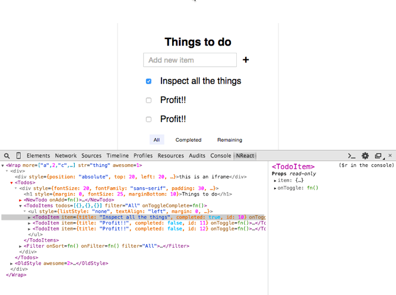Switch to the Network tab

coord(66,156)
